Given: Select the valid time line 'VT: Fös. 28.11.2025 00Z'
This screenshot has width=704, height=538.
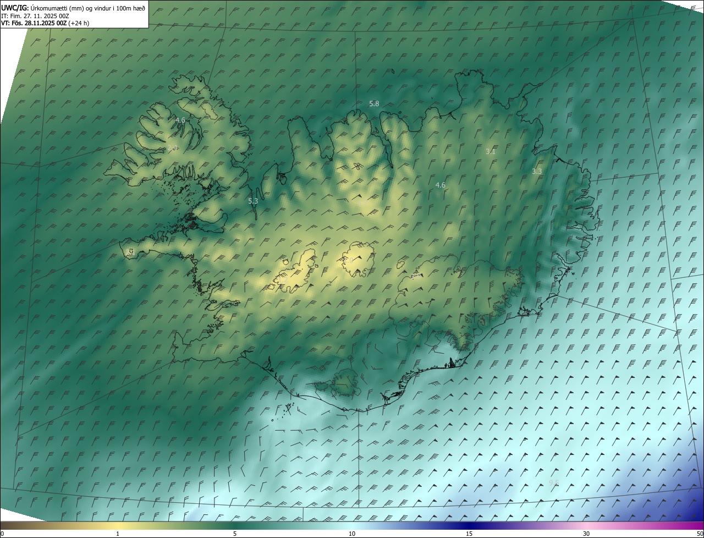Looking at the screenshot, I should coord(34,23).
